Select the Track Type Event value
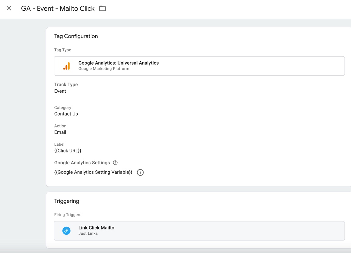The image size is (351, 253). point(60,91)
